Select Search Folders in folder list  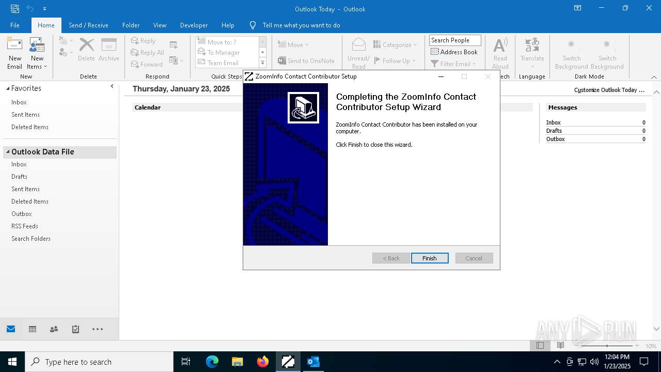click(x=31, y=239)
